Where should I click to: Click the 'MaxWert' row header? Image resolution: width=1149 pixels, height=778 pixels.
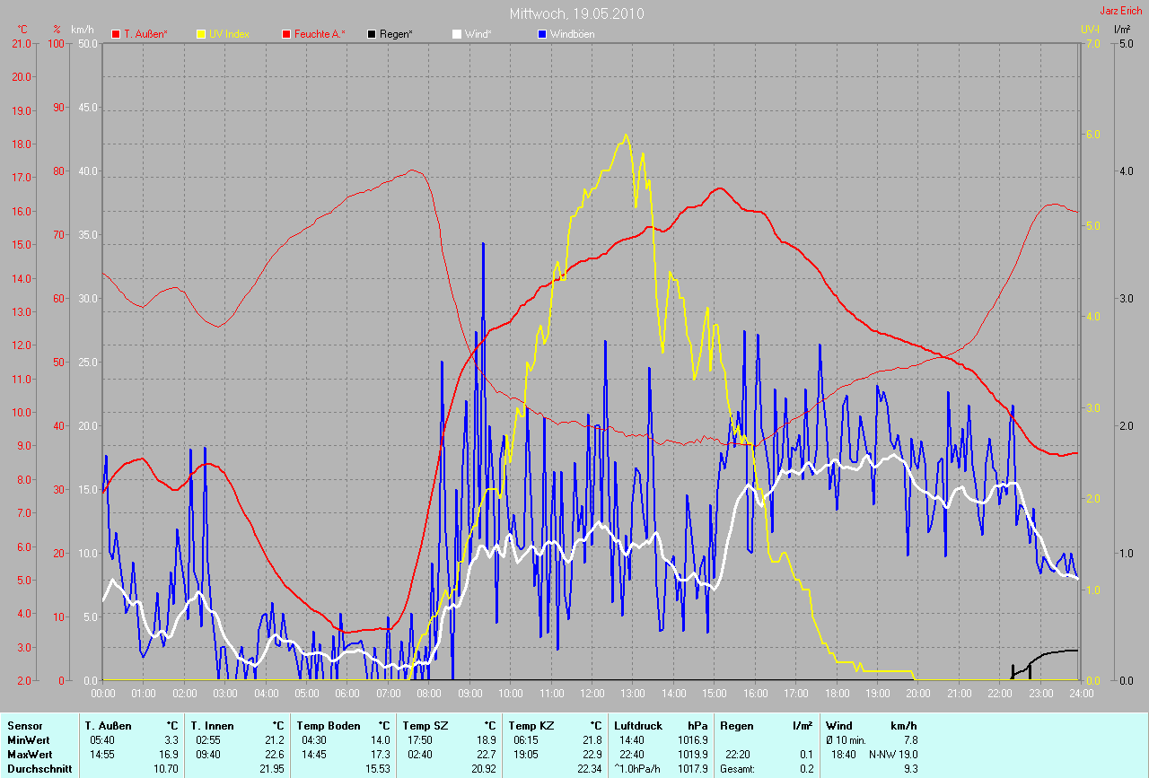(x=29, y=754)
